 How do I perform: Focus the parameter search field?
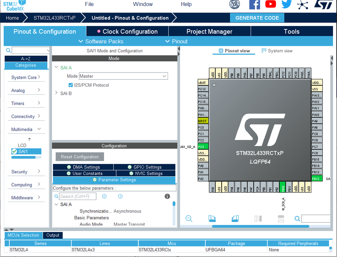coord(78,196)
